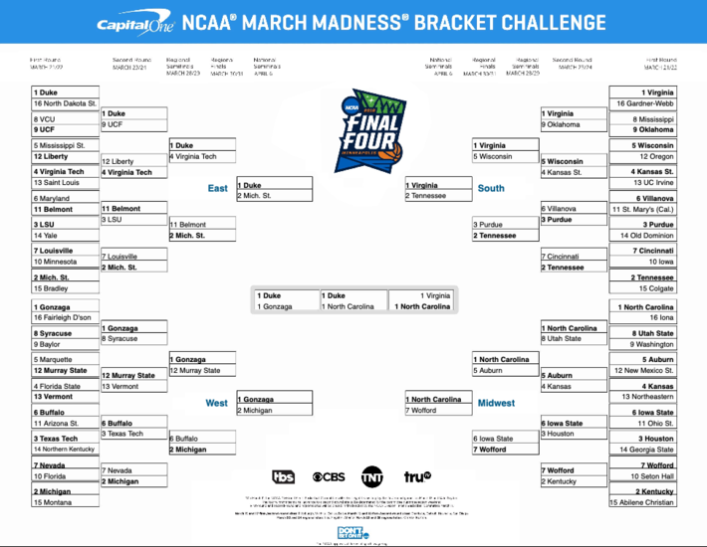Click the TBS network logo
Screen dimensions: 707x547
pos(283,476)
